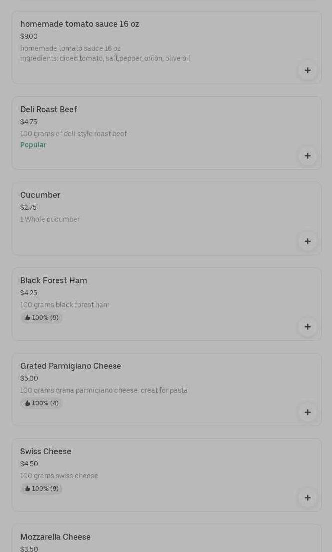The width and height of the screenshot is (332, 552).
Task: Add homemade tomato sauce 16 oz with plus button
Action: pyautogui.click(x=307, y=70)
